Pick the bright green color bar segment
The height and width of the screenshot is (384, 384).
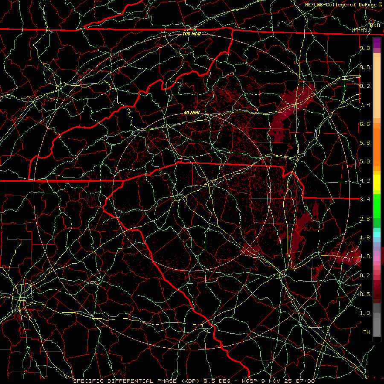[x=377, y=206]
